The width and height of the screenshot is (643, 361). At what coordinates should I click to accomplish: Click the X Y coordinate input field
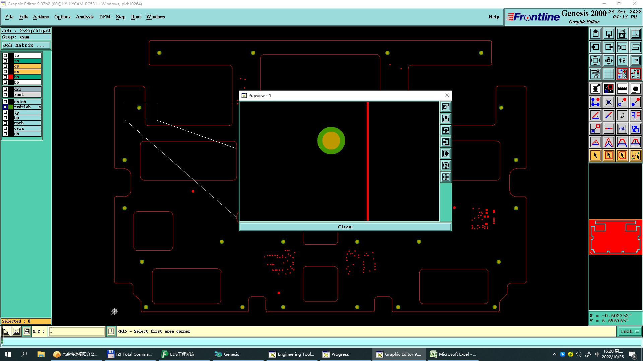coord(77,331)
